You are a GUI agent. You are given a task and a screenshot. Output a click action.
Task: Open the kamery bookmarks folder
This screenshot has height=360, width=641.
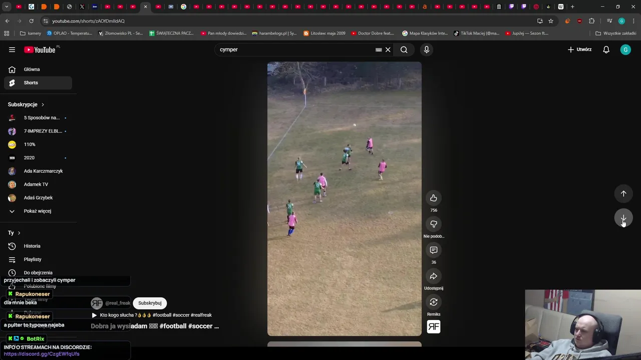click(31, 33)
